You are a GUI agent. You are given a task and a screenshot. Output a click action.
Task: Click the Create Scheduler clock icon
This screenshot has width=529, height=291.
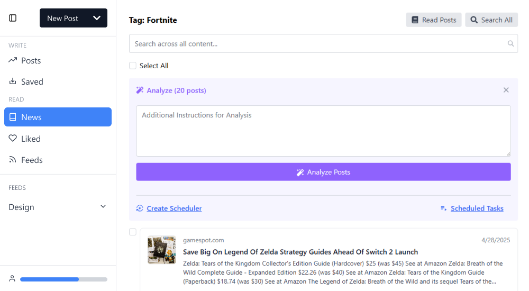(140, 208)
